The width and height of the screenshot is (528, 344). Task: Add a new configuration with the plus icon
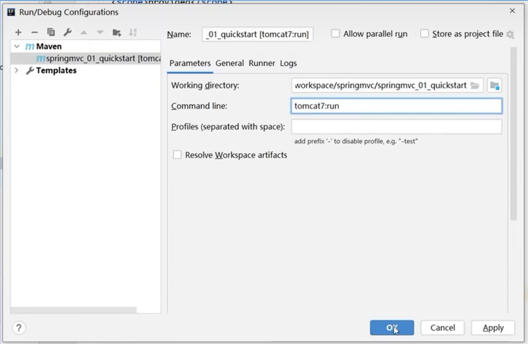(x=18, y=32)
